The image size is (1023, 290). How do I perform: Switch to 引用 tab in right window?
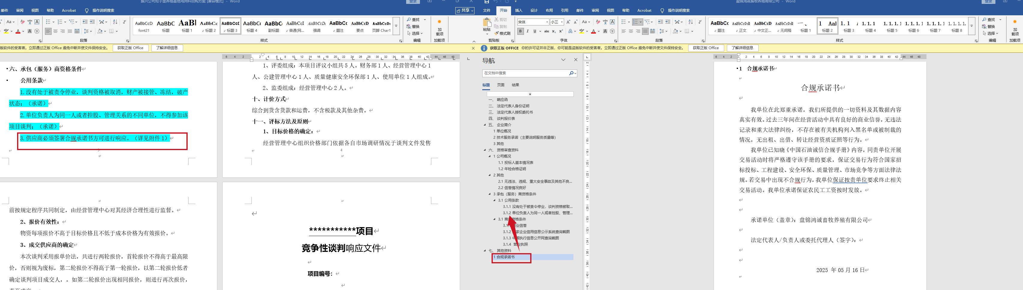565,10
